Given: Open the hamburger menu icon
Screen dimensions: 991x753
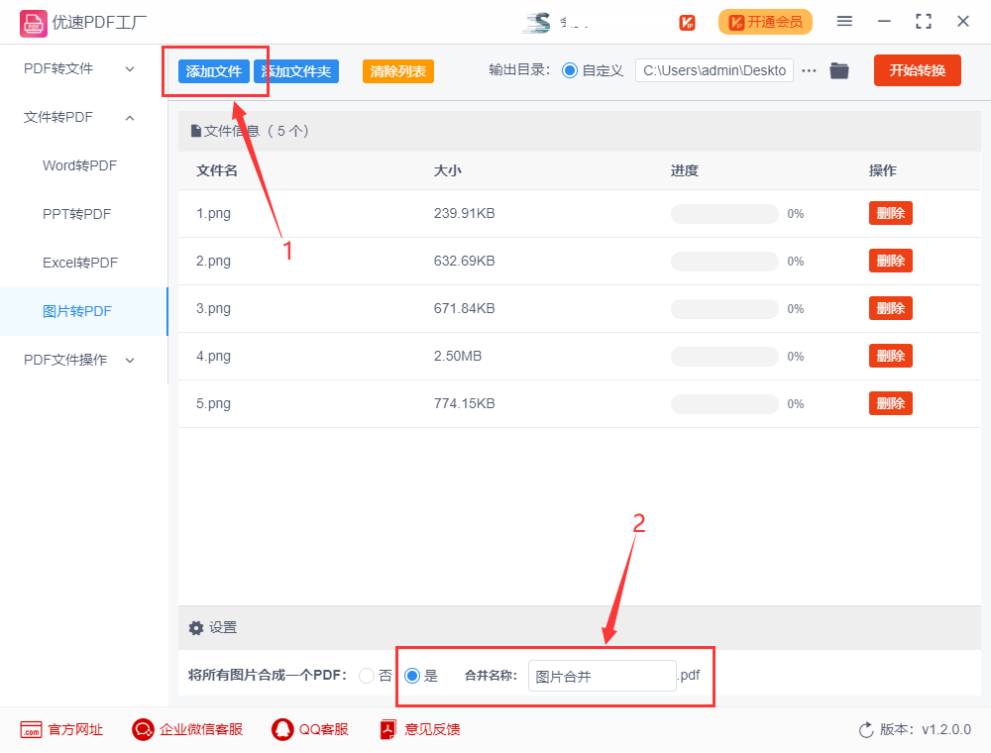Looking at the screenshot, I should click(x=844, y=22).
